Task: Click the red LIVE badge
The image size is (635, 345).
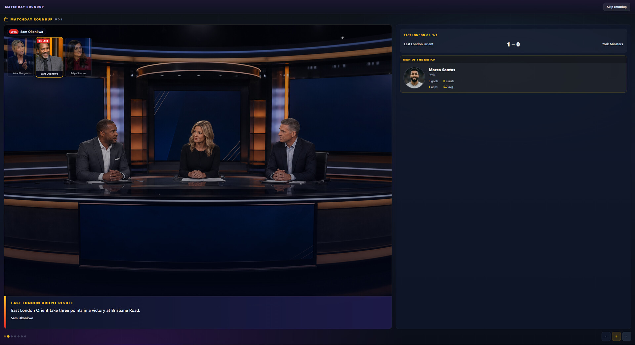Action: click(14, 32)
